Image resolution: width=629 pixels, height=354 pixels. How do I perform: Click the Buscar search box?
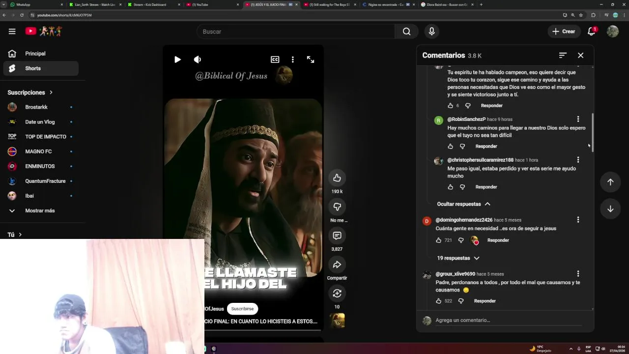(295, 31)
